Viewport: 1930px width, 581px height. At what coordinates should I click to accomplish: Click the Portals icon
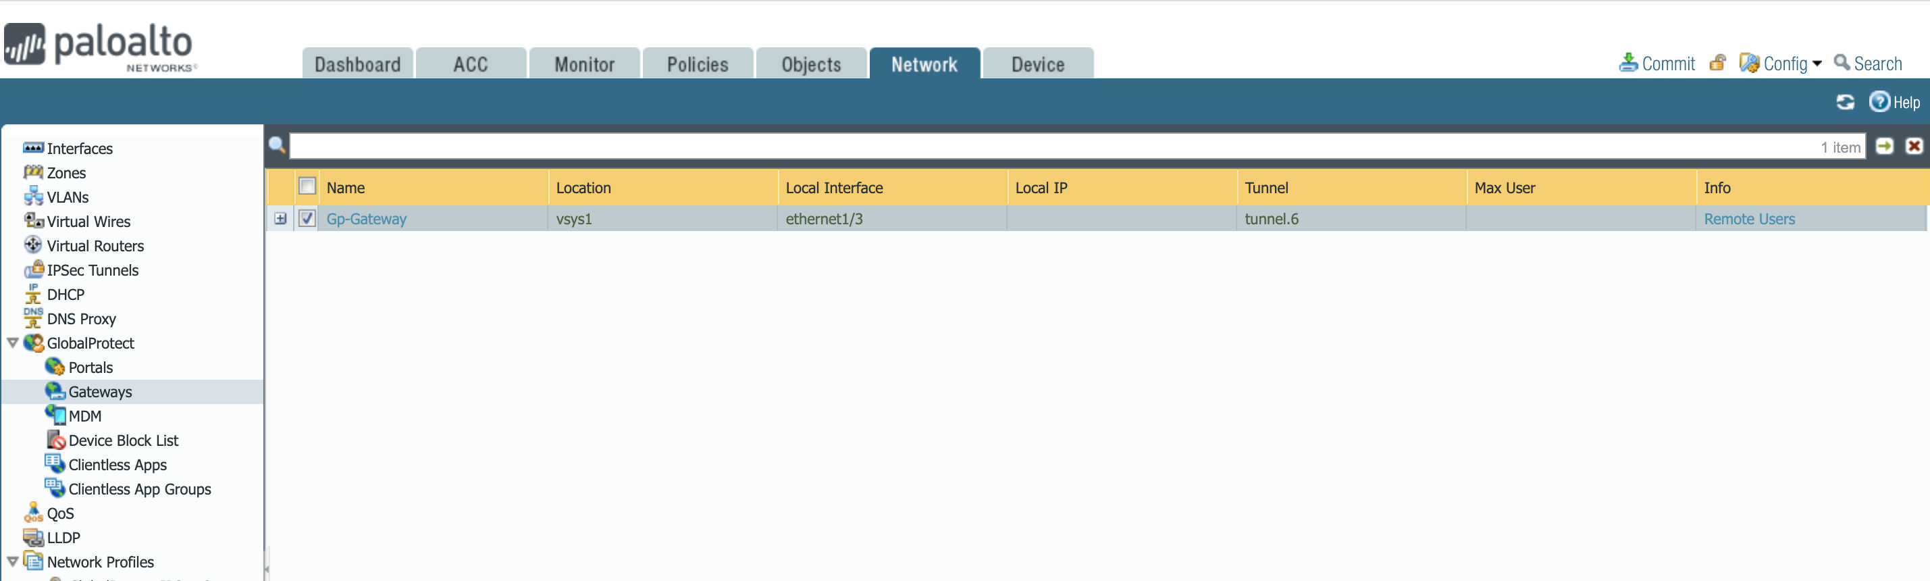(x=55, y=367)
